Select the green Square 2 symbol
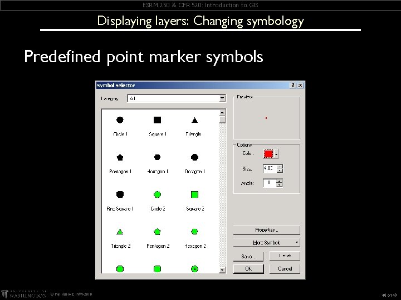The image size is (401, 300). tap(194, 194)
